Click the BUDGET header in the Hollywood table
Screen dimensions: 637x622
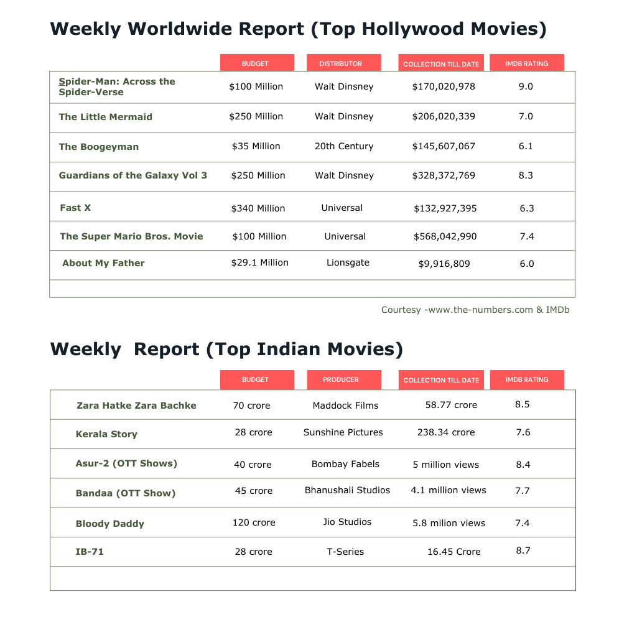click(257, 63)
